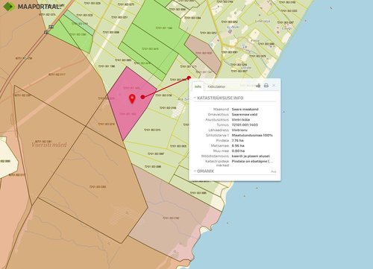
Task: Click the Viieristi mäed map label
Action: (49, 145)
